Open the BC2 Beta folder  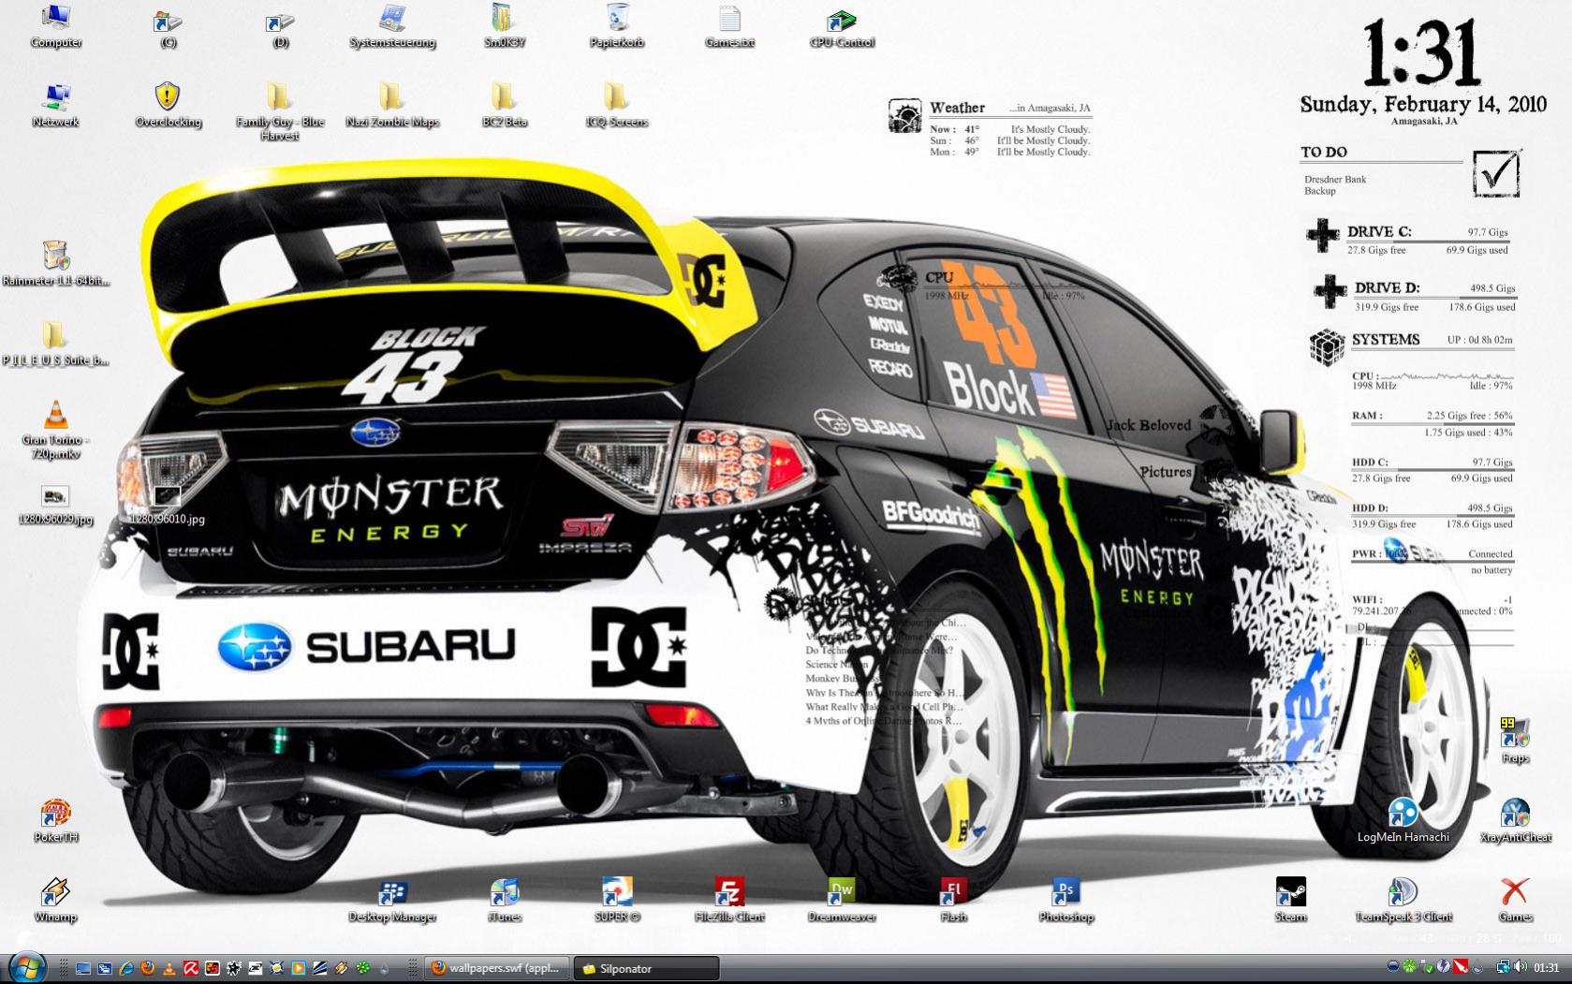[505, 106]
